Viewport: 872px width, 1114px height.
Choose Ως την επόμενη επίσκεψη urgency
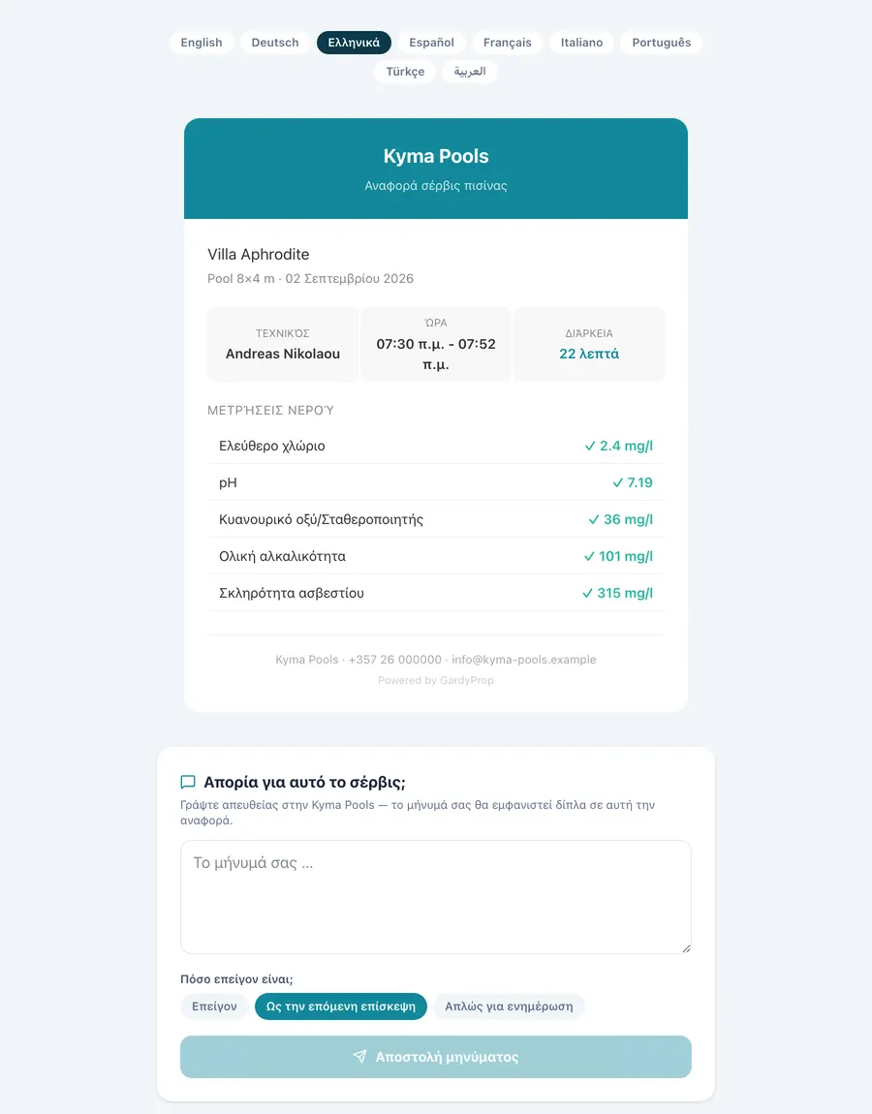pos(340,1006)
